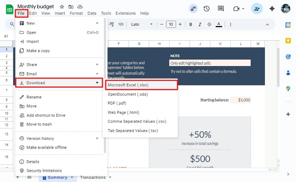Select Rename in File menu

[x=59, y=97]
